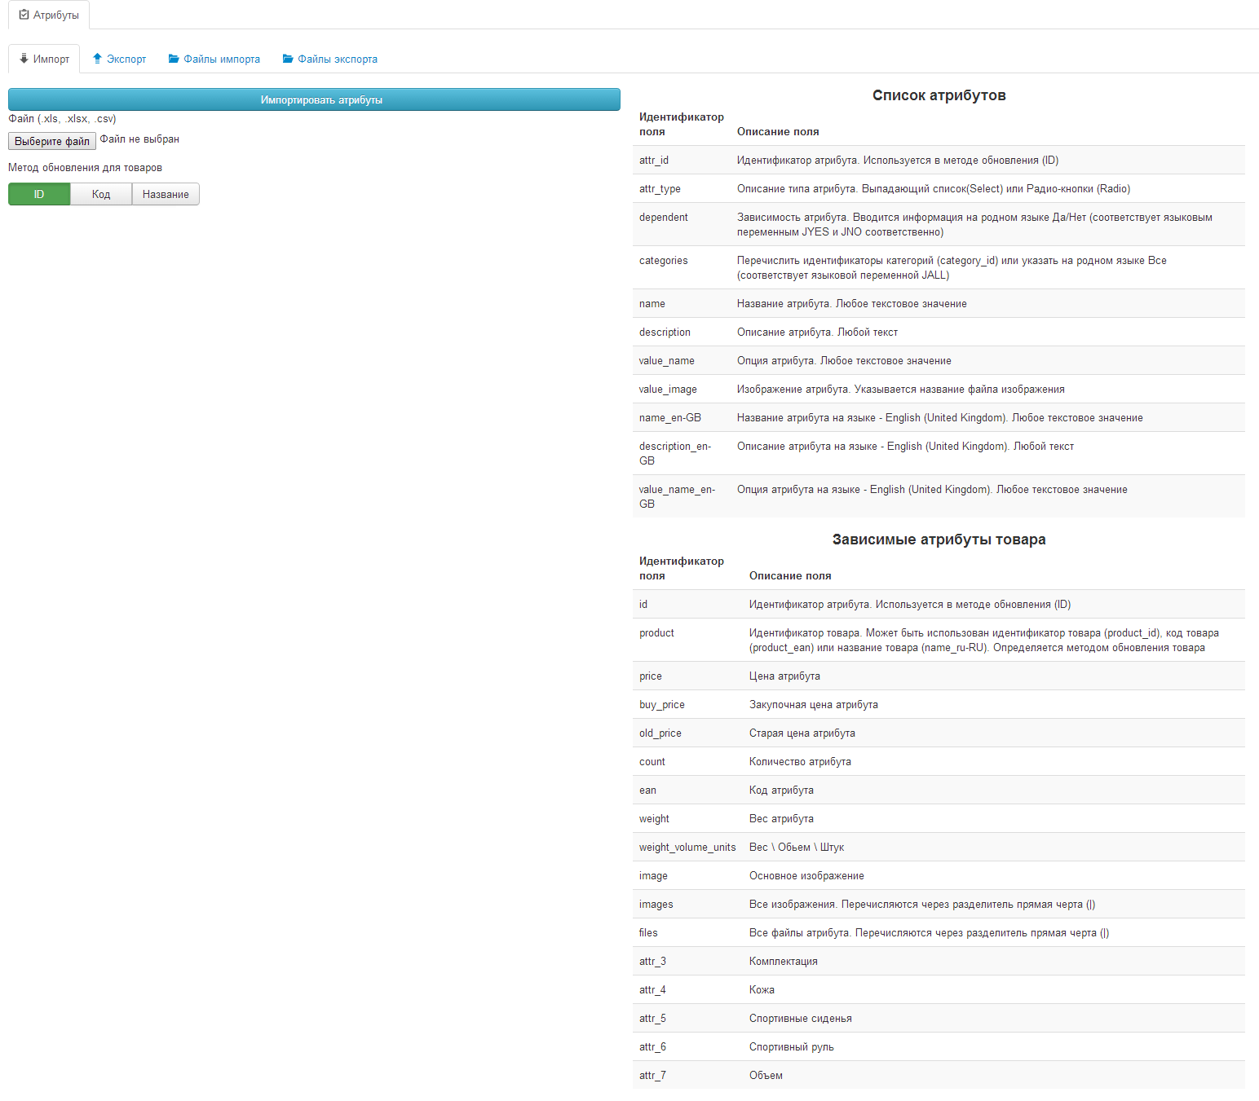Click the Импорт download arrow icon
The height and width of the screenshot is (1101, 1259).
(x=24, y=59)
